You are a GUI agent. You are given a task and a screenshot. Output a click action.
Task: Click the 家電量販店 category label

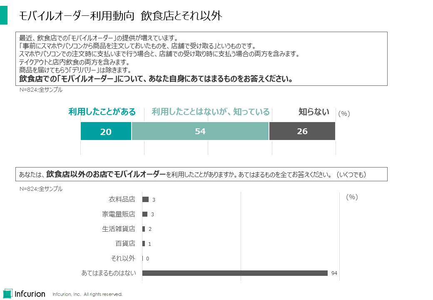click(119, 214)
